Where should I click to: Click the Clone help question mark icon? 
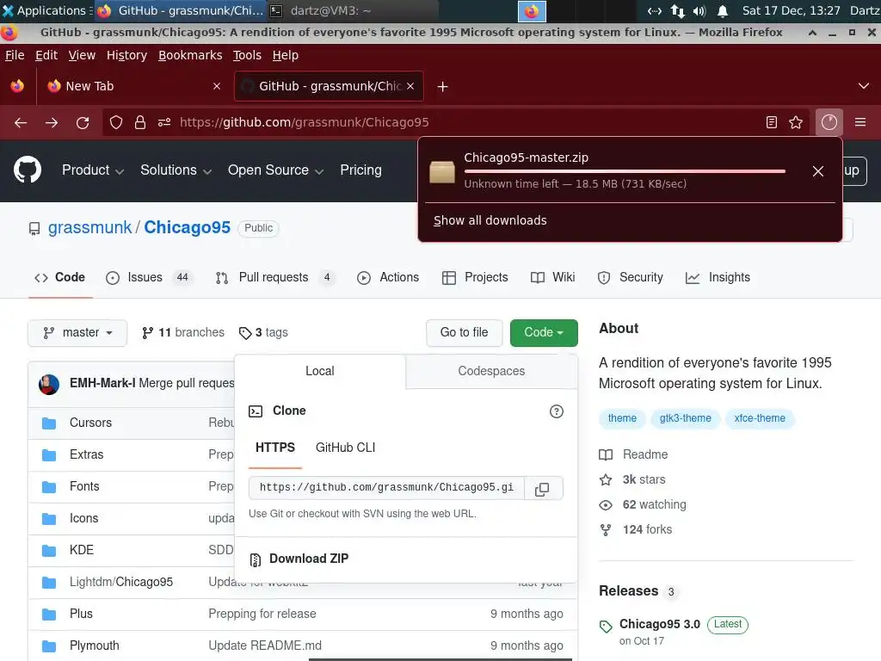(557, 411)
